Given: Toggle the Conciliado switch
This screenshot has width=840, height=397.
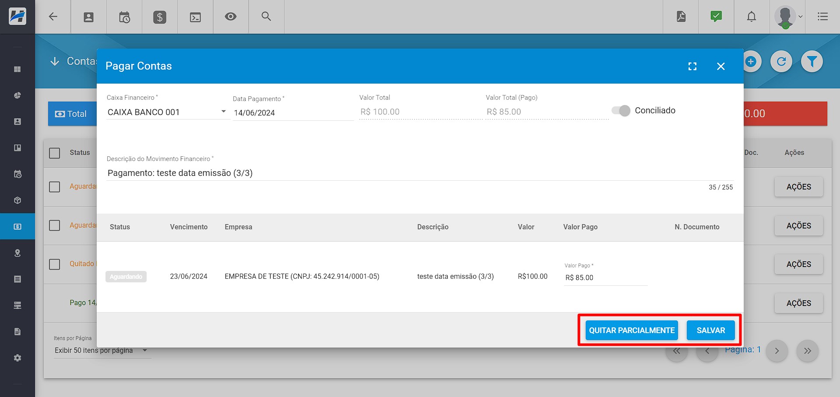Looking at the screenshot, I should 621,111.
